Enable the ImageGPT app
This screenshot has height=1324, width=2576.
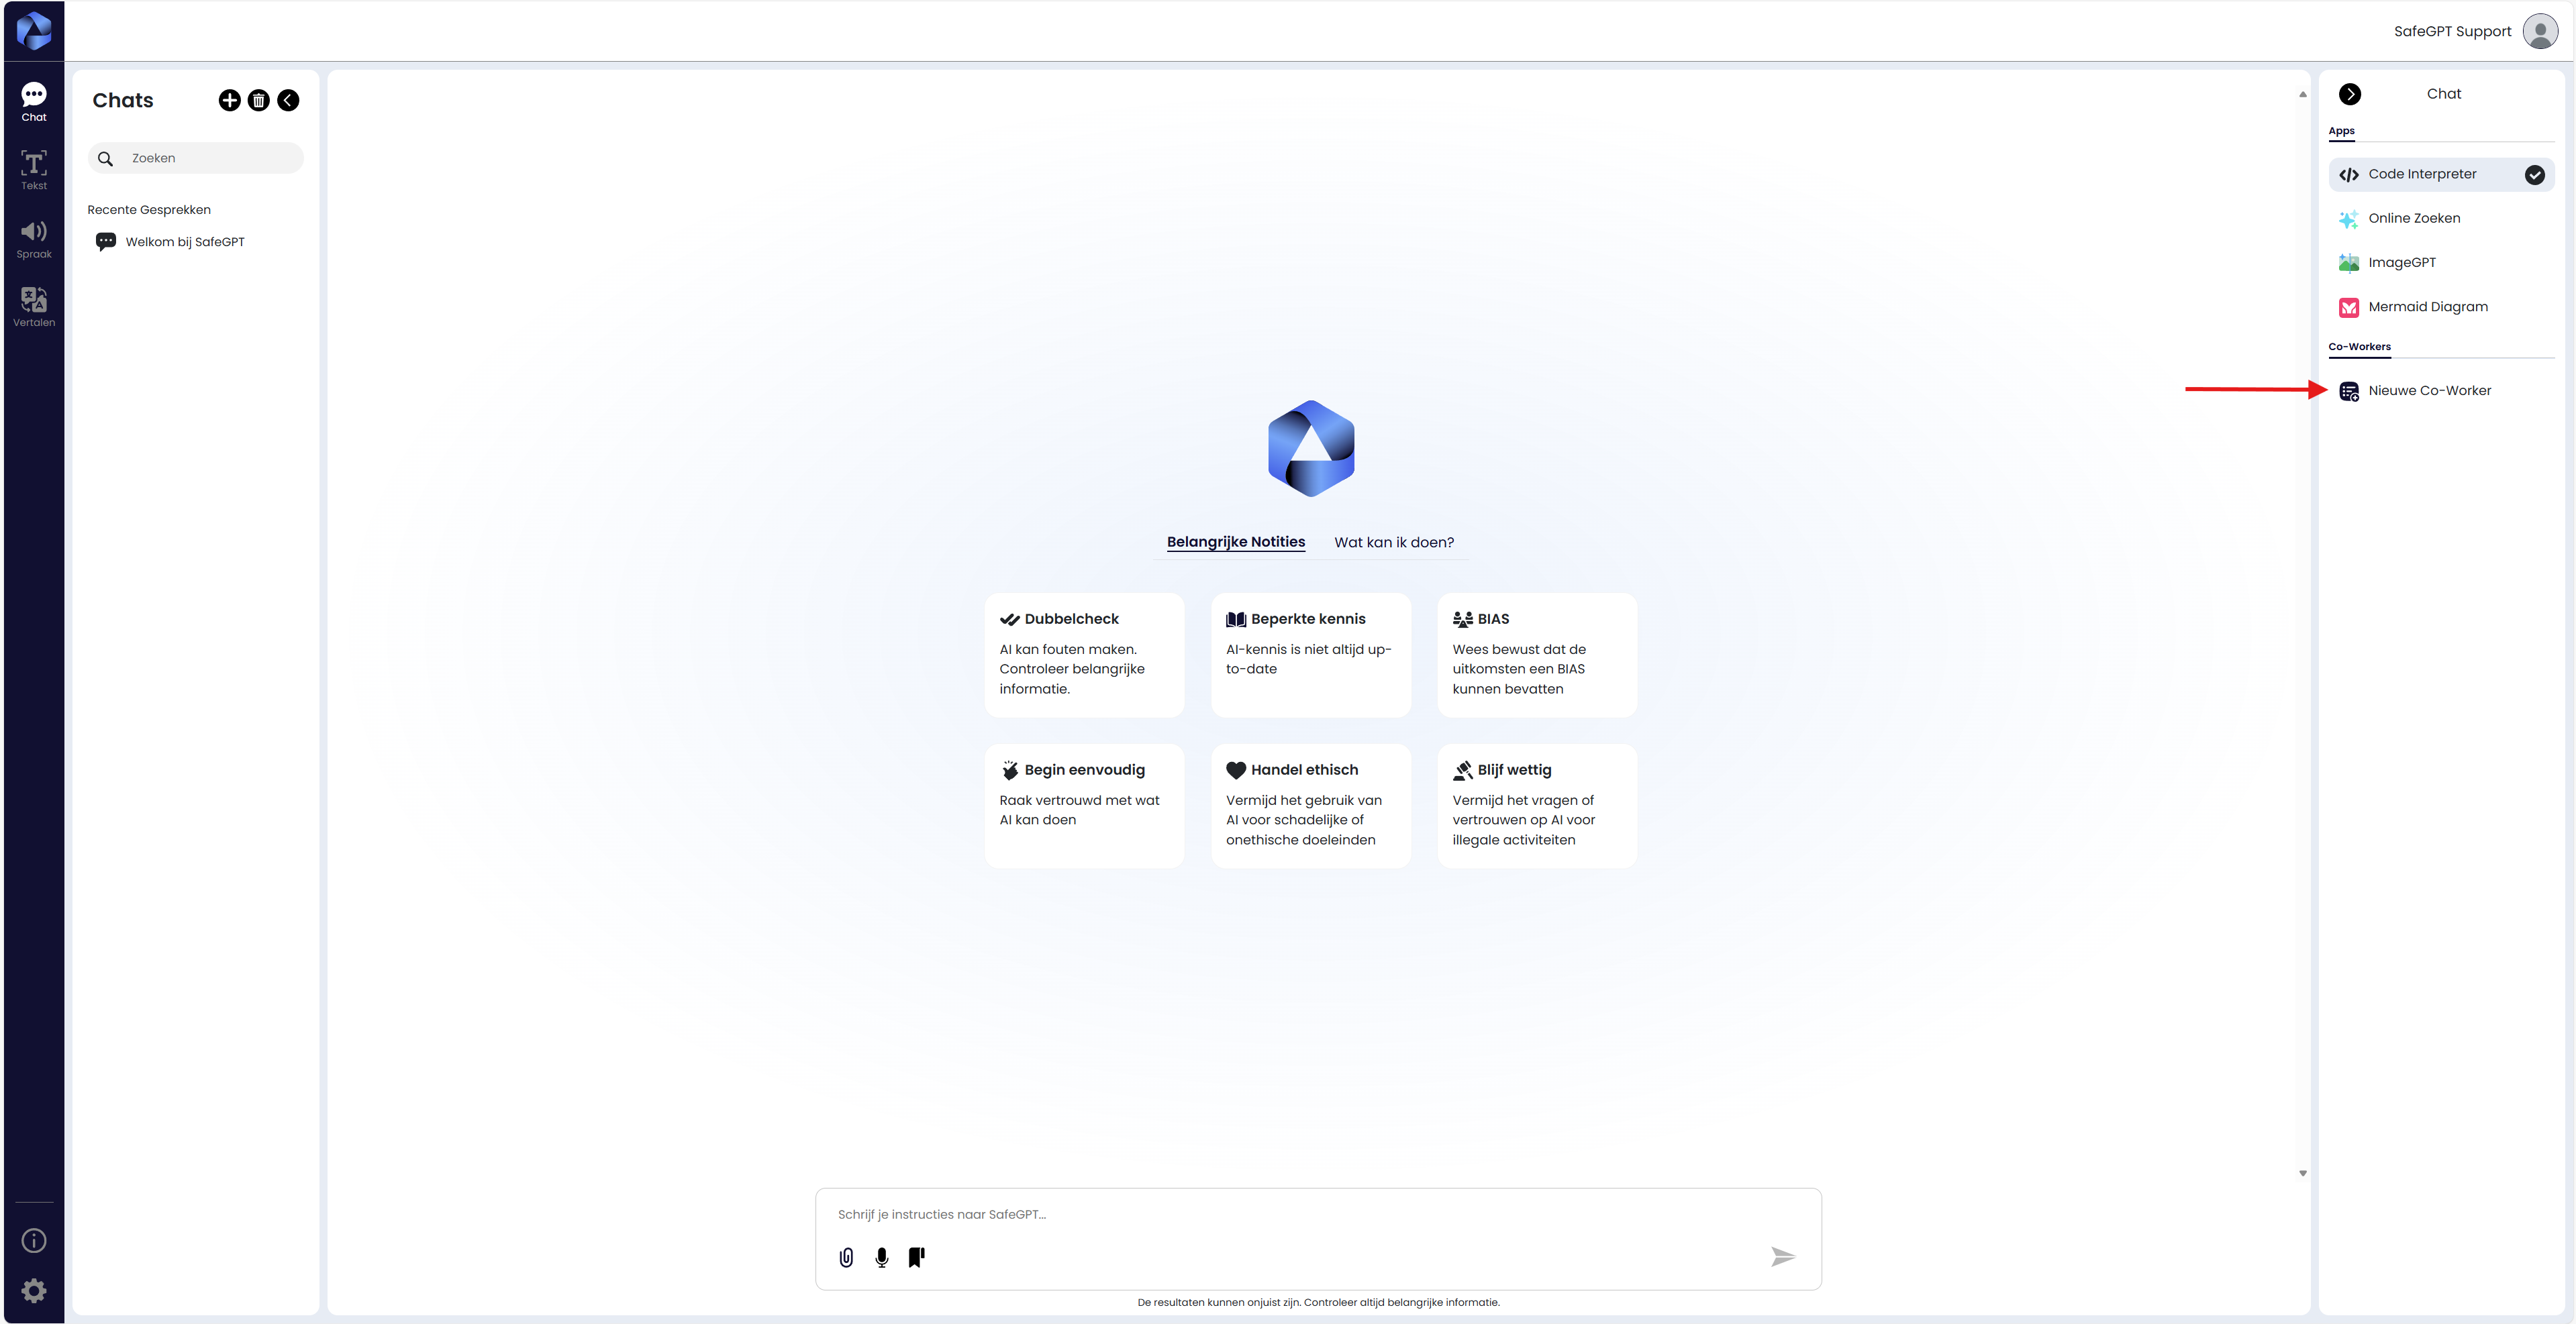(2401, 262)
